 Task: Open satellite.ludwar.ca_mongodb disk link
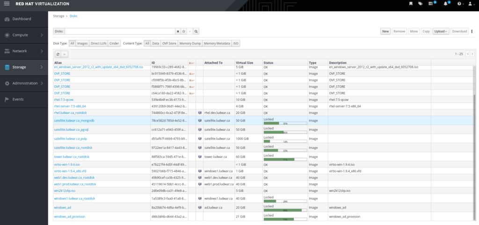tap(74, 121)
